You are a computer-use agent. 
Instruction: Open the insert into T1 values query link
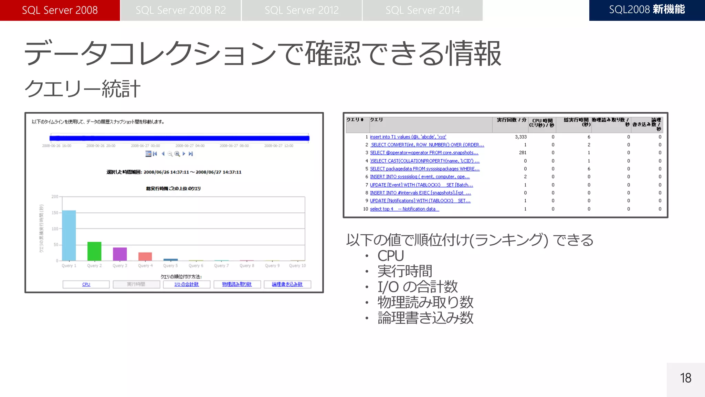tap(408, 137)
